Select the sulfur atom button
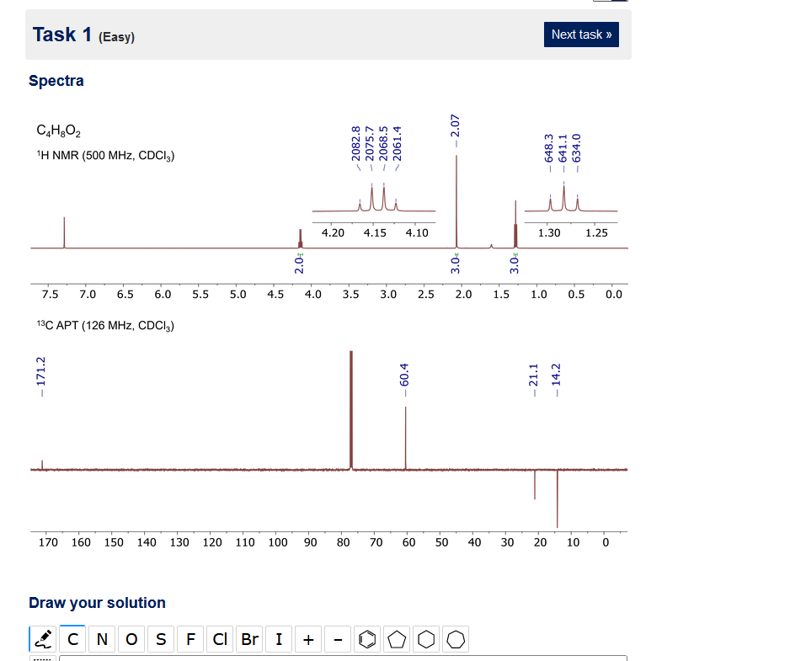Image resolution: width=806 pixels, height=661 pixels. coord(161,639)
